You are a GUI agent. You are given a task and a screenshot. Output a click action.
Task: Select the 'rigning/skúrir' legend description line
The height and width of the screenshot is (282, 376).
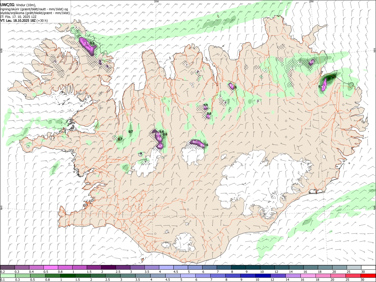pyautogui.click(x=34, y=9)
